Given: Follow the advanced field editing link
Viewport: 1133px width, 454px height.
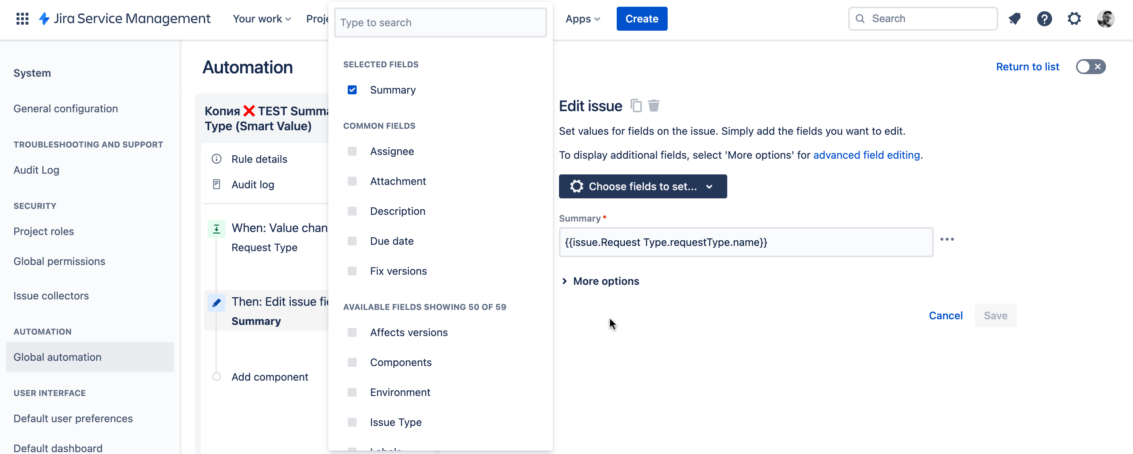Looking at the screenshot, I should pyautogui.click(x=867, y=155).
